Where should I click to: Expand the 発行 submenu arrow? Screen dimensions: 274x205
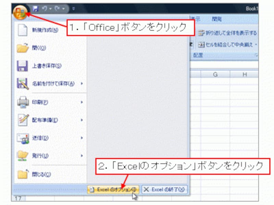pyautogui.click(x=82, y=156)
